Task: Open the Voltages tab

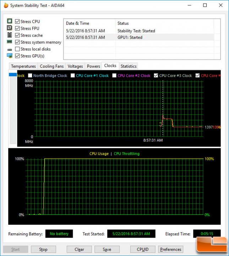Action: 75,66
